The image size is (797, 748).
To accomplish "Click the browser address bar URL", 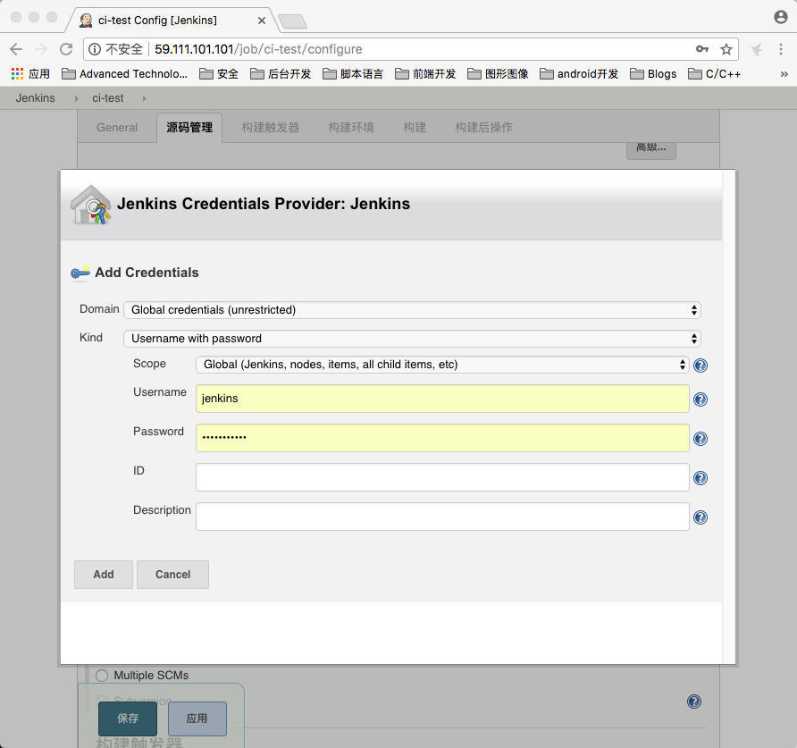I will (258, 49).
